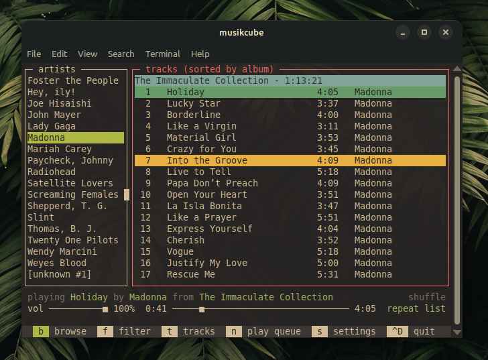488x360 pixels.
Task: Select the 'b' browse shortcut key
Action: pyautogui.click(x=41, y=331)
